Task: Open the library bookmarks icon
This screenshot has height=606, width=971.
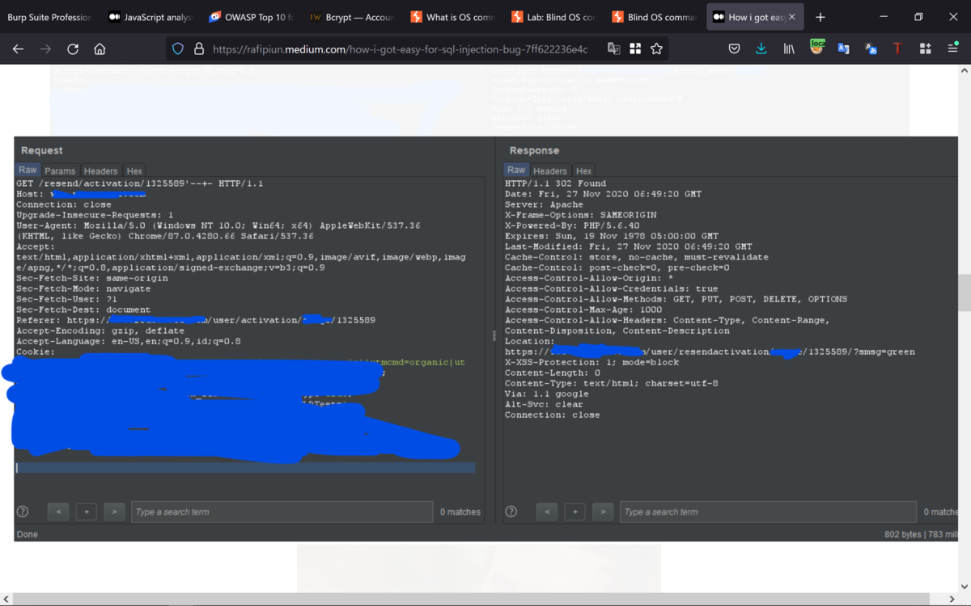Action: point(789,49)
